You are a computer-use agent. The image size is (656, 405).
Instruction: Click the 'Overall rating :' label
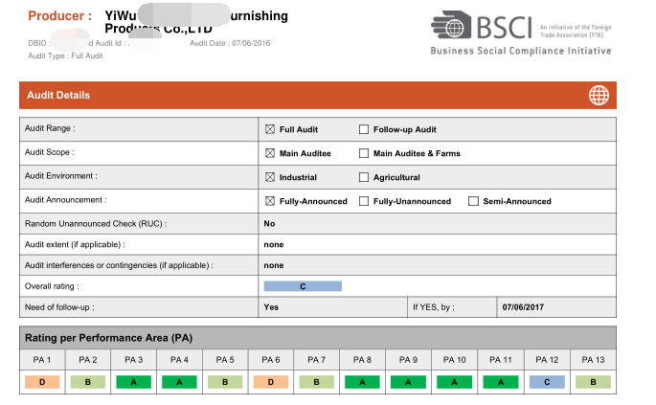52,286
